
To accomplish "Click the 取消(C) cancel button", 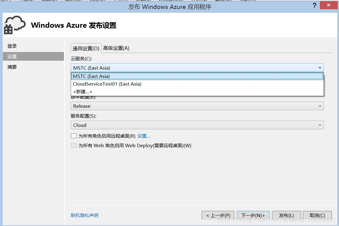I will (x=317, y=215).
